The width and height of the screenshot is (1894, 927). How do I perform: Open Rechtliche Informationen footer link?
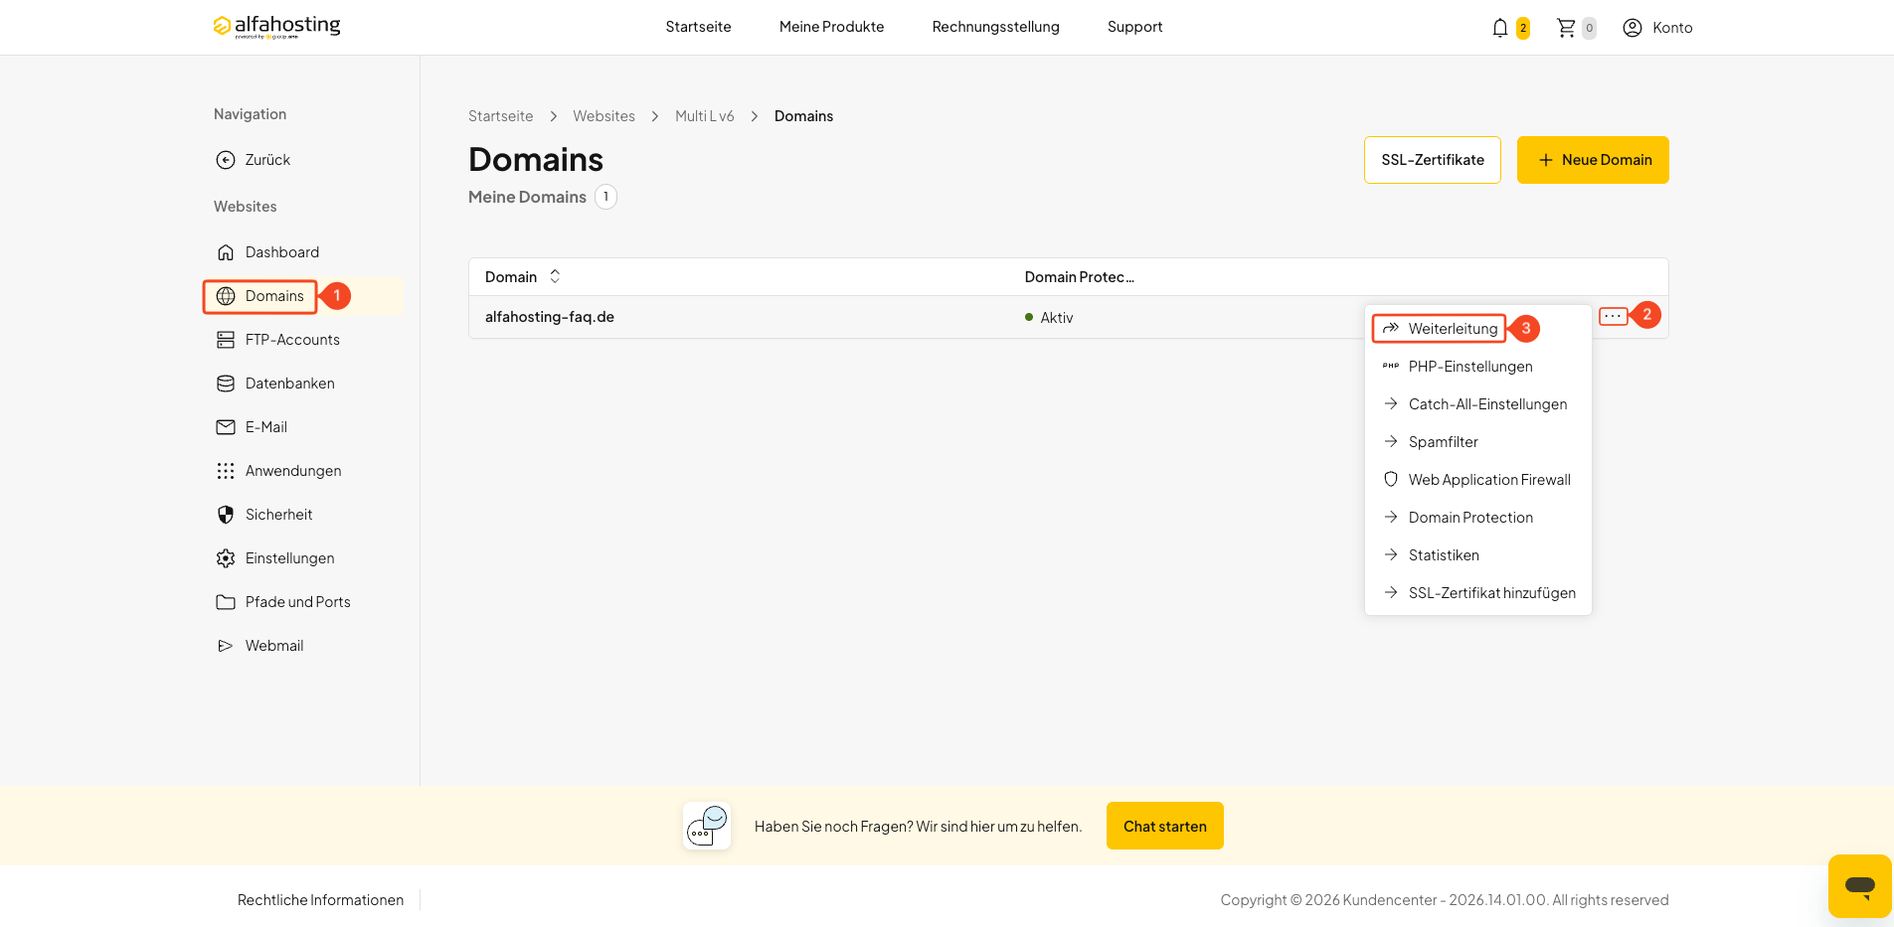[320, 900]
